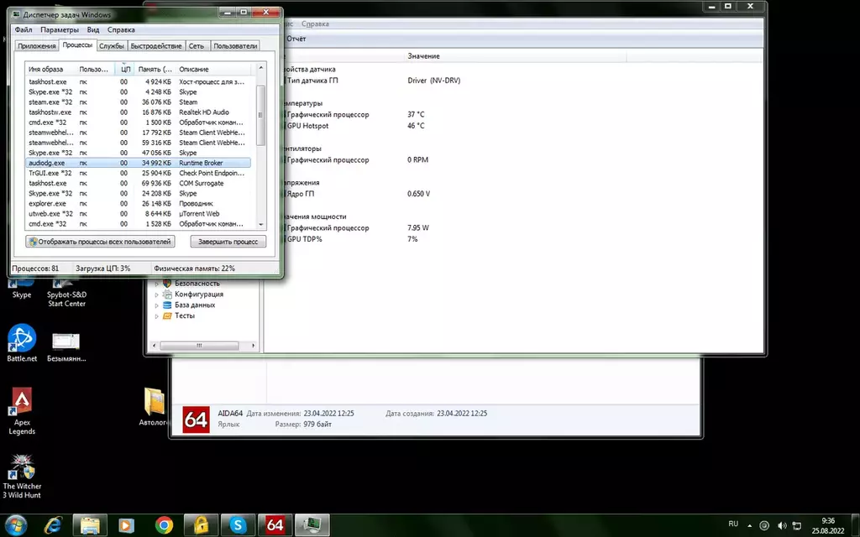Launch Apex Legends desktop shortcut
Viewport: 860px width, 537px height.
22,411
